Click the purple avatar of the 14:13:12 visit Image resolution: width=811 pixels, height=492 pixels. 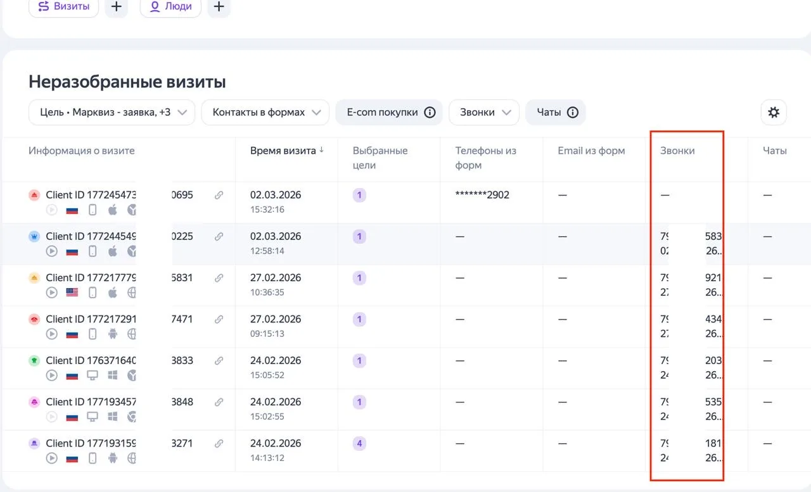34,443
